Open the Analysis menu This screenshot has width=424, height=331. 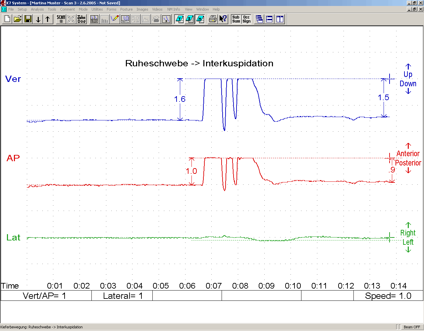(x=37, y=9)
